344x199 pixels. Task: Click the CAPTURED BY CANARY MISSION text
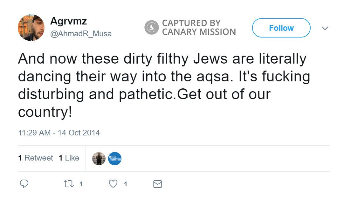[199, 27]
